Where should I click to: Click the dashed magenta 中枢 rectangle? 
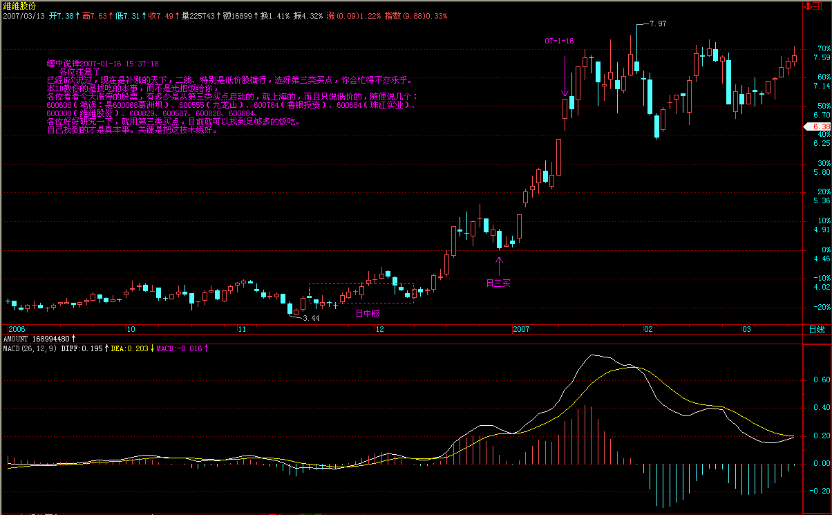361,284
